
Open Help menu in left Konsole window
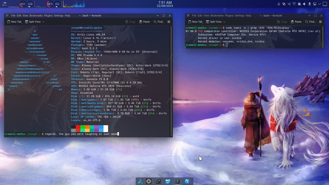(x=67, y=16)
